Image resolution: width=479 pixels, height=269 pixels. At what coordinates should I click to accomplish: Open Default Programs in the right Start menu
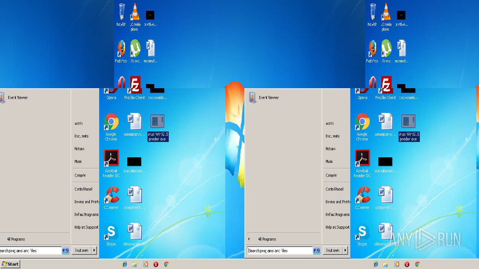click(x=337, y=214)
